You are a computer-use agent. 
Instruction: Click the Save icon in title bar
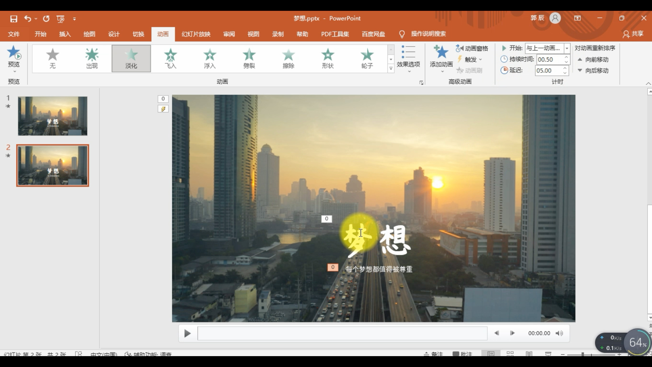[x=14, y=19]
